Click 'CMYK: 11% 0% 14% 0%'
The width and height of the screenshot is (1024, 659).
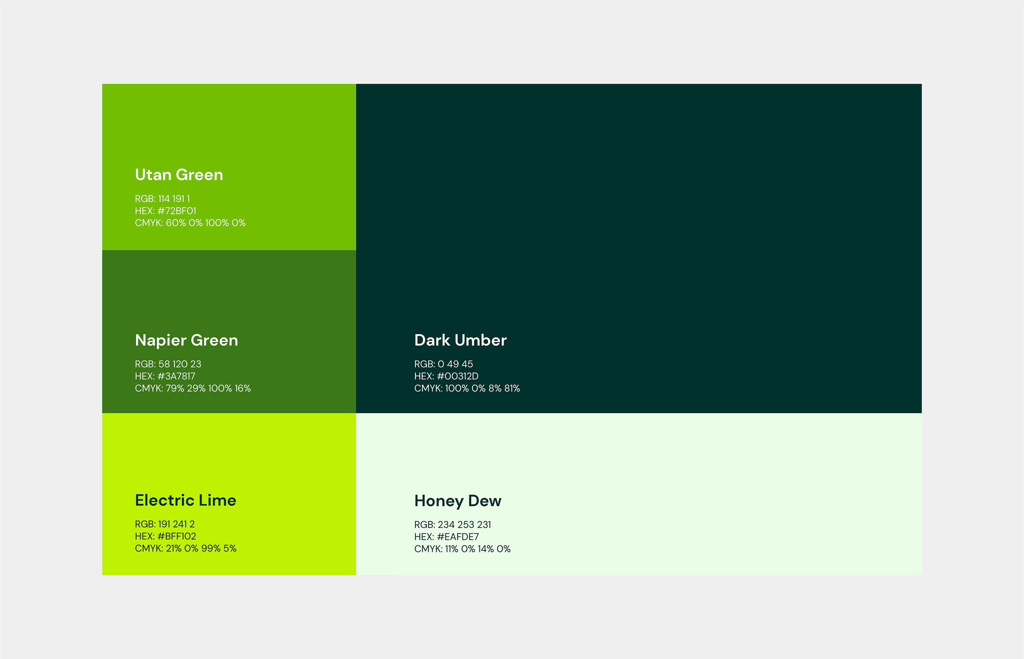coord(463,549)
